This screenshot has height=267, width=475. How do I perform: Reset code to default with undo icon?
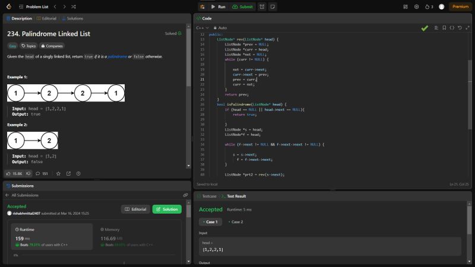click(460, 28)
